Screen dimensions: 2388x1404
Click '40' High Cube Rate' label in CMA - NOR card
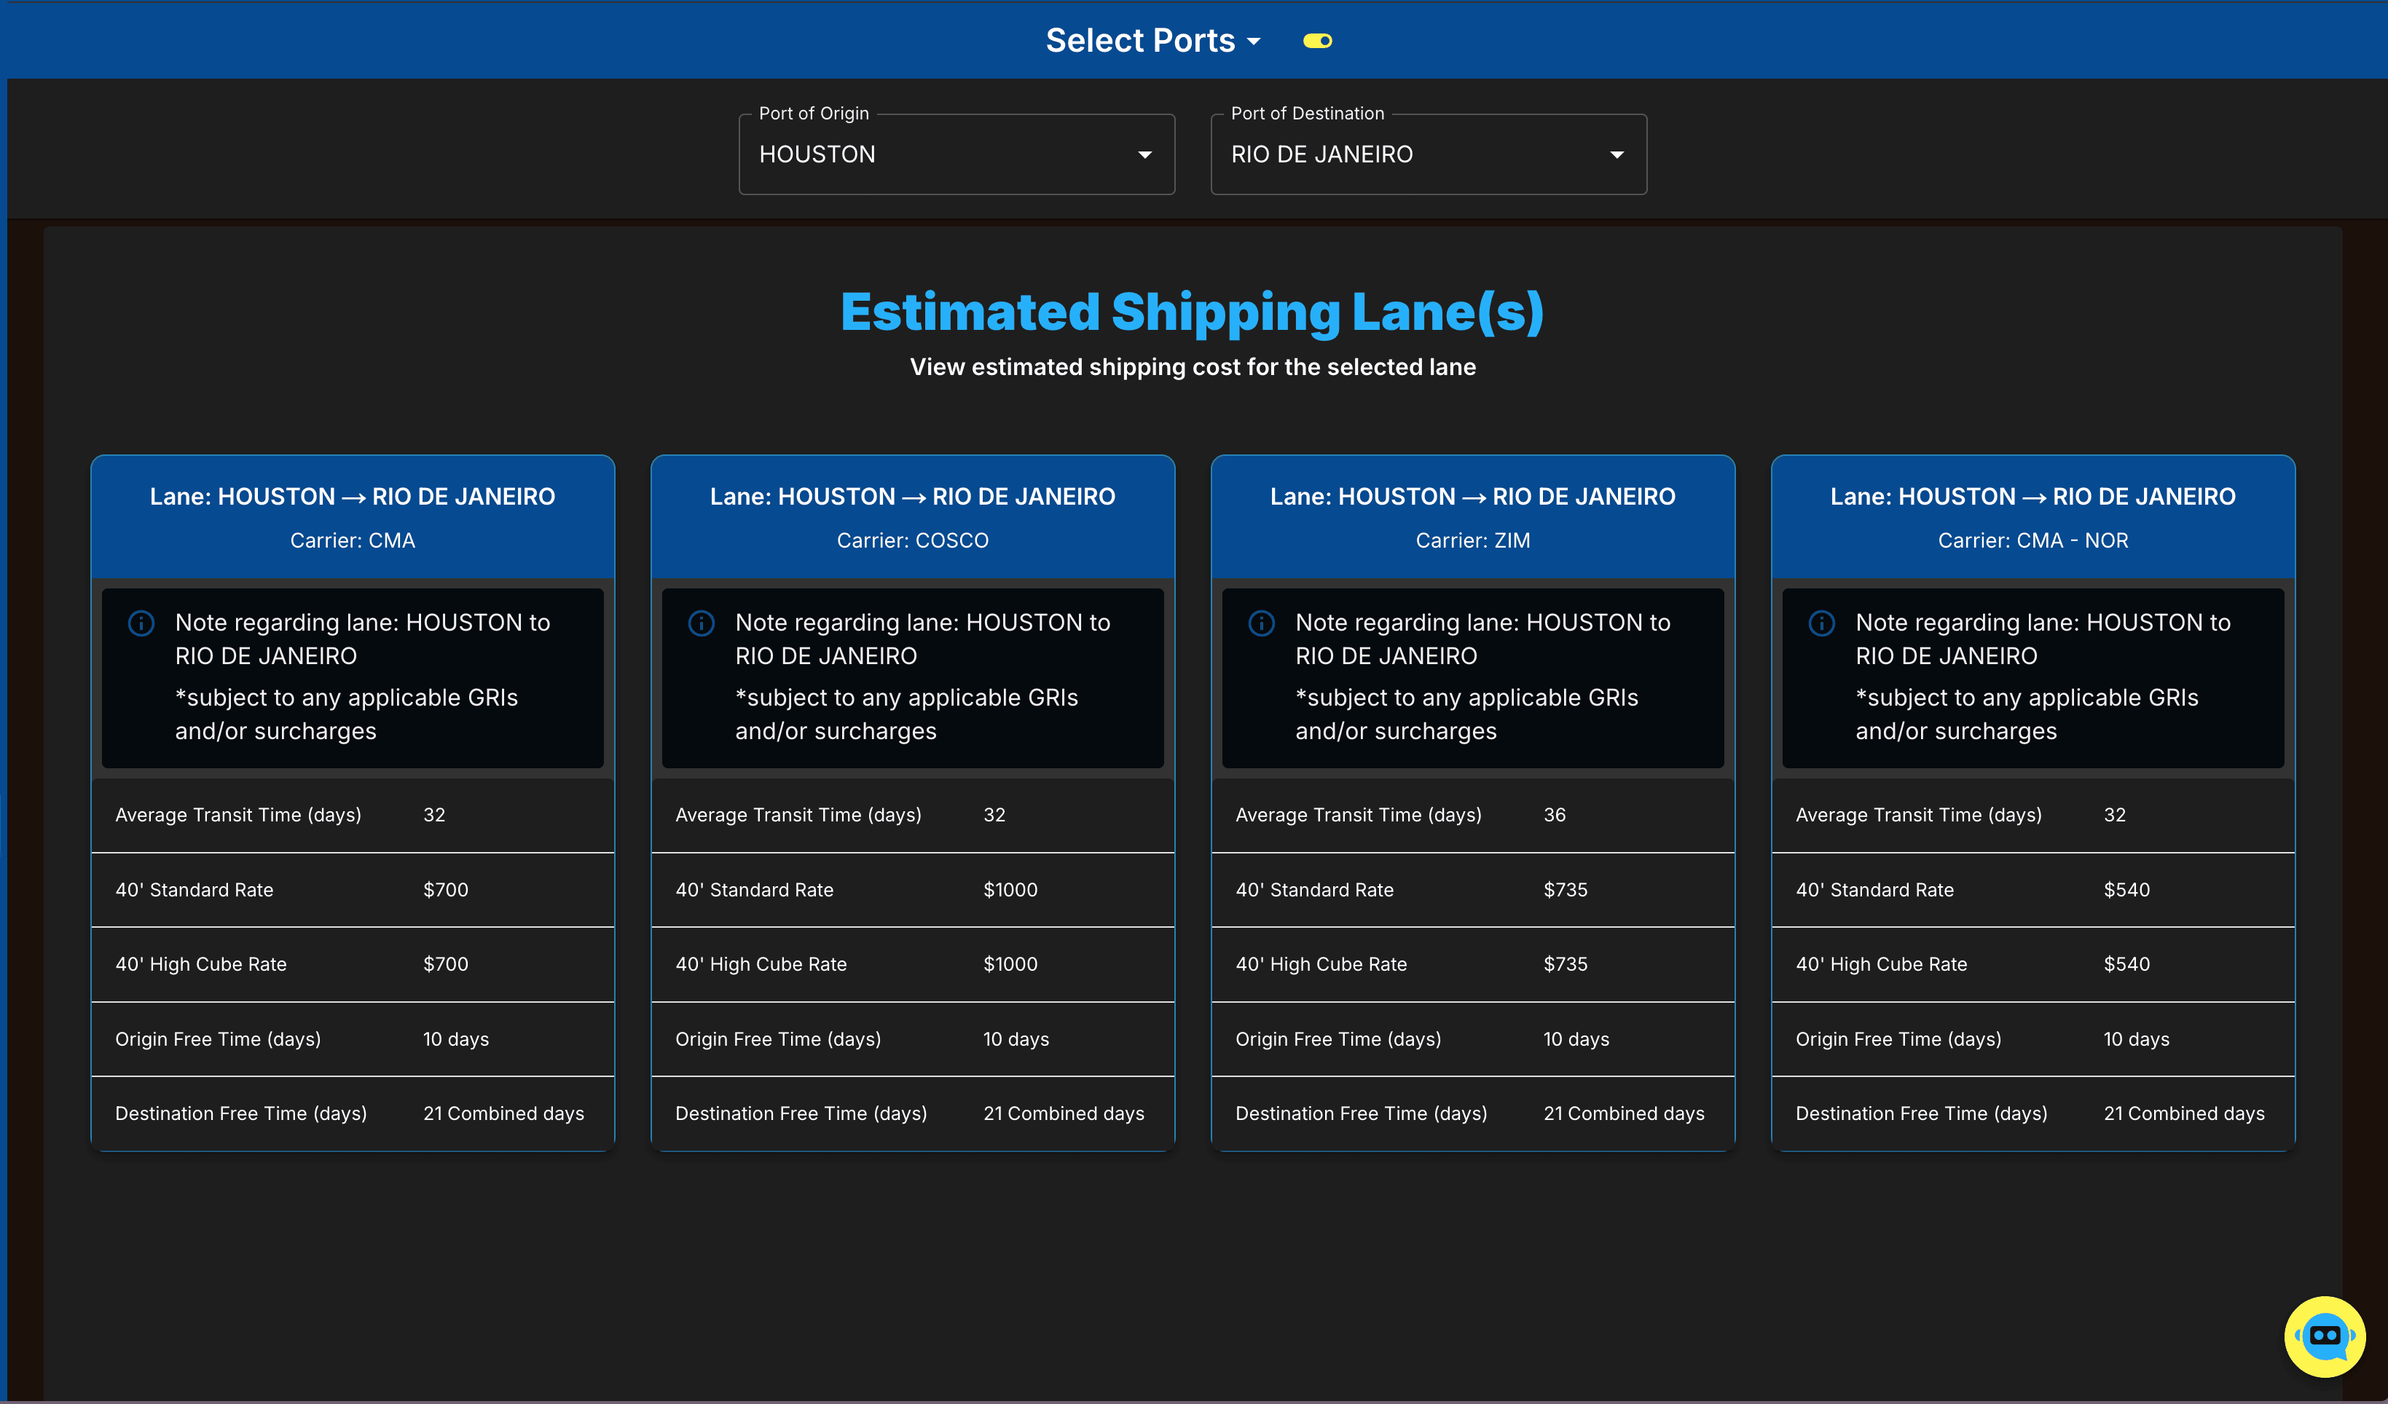1881,964
